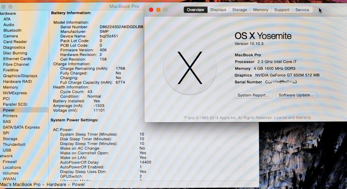Open NVMExpress in the sidebar
Image resolution: width=347 pixels, height=189 pixels.
15,93
